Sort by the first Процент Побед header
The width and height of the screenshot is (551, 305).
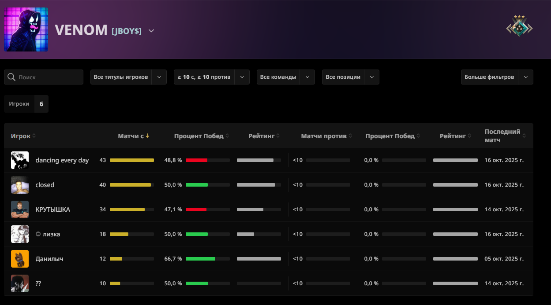click(x=202, y=136)
